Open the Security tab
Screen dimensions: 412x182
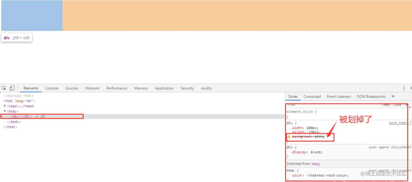tap(187, 88)
